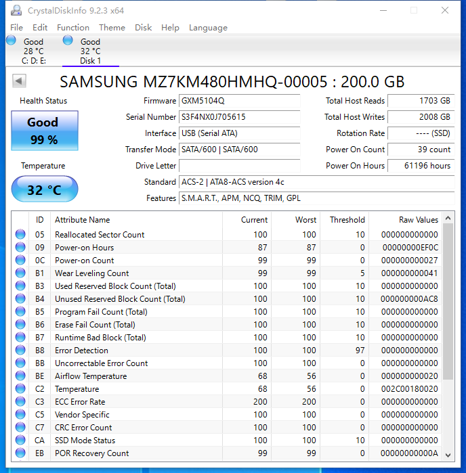This screenshot has width=466, height=473.
Task: Click the Standard field ACS-2
Action: [x=317, y=182]
